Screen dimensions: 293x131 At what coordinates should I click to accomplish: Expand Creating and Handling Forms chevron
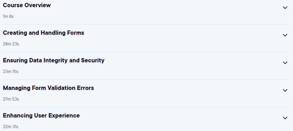point(285,35)
